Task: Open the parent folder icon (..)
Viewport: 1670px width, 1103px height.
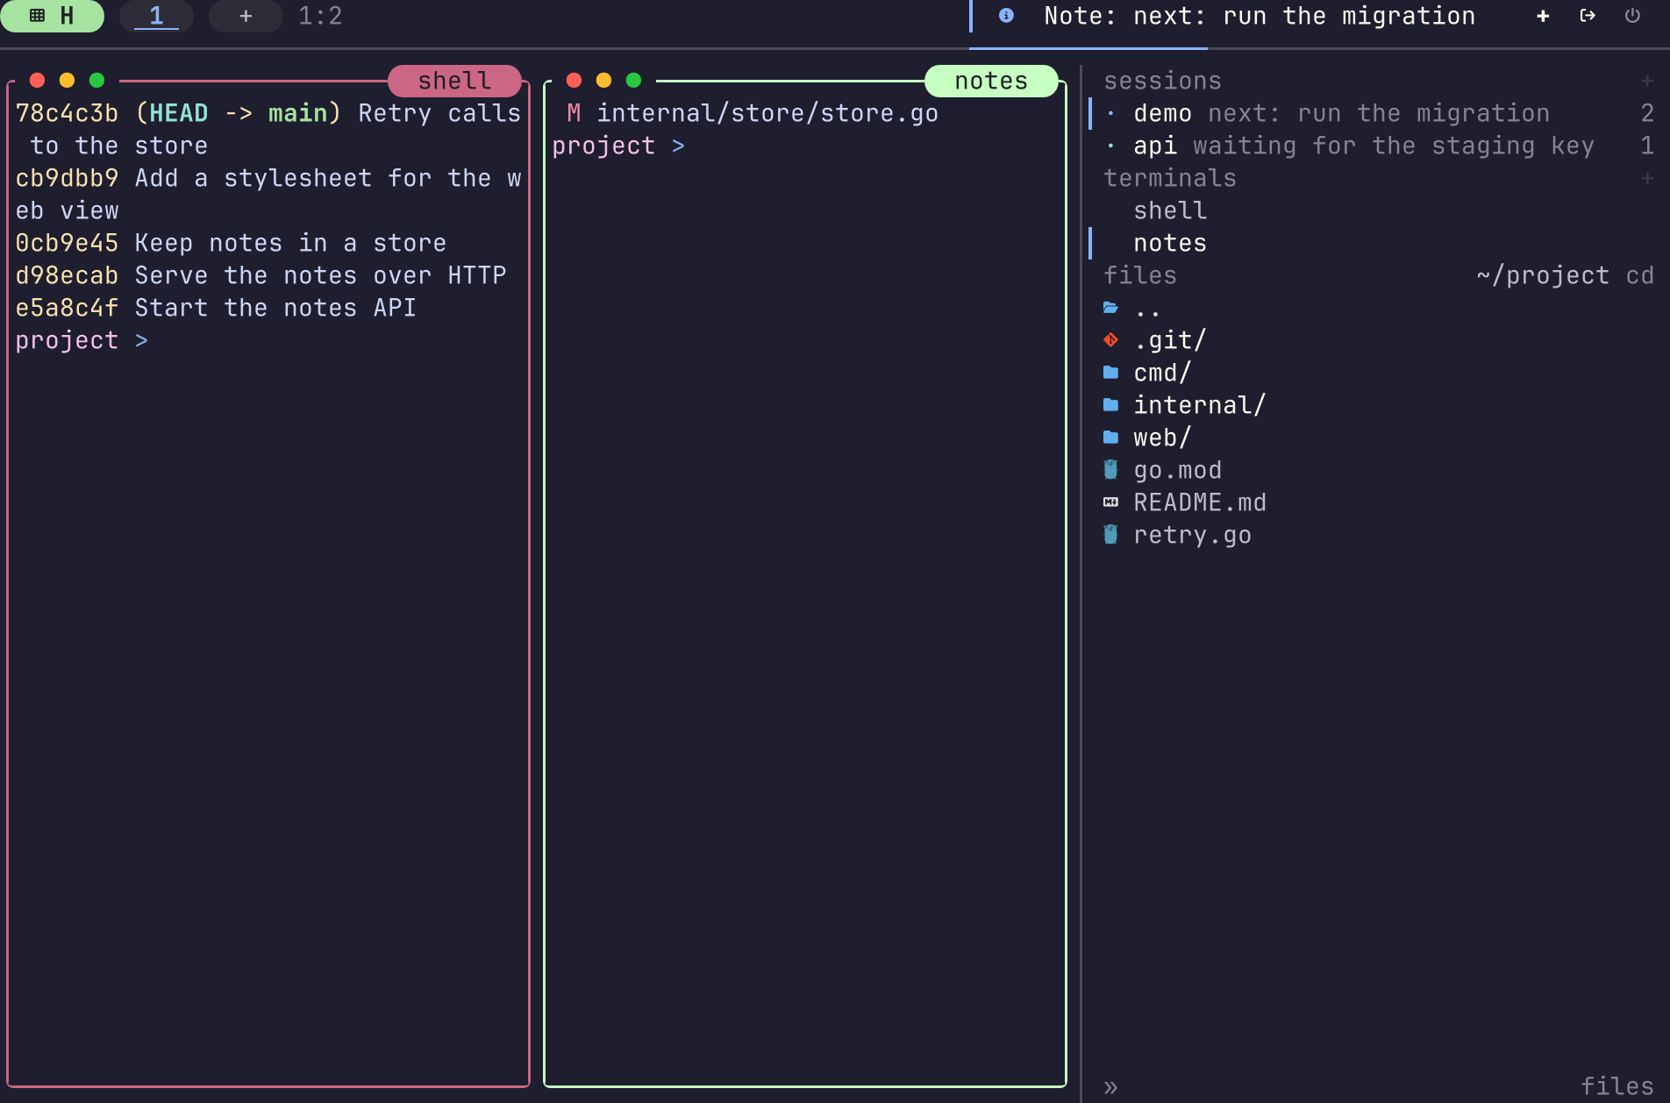Action: pos(1110,308)
